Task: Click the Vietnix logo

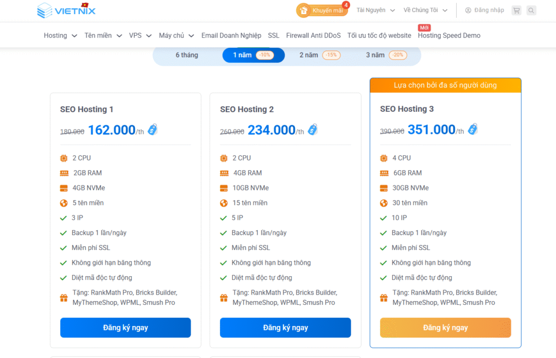Action: [x=66, y=10]
